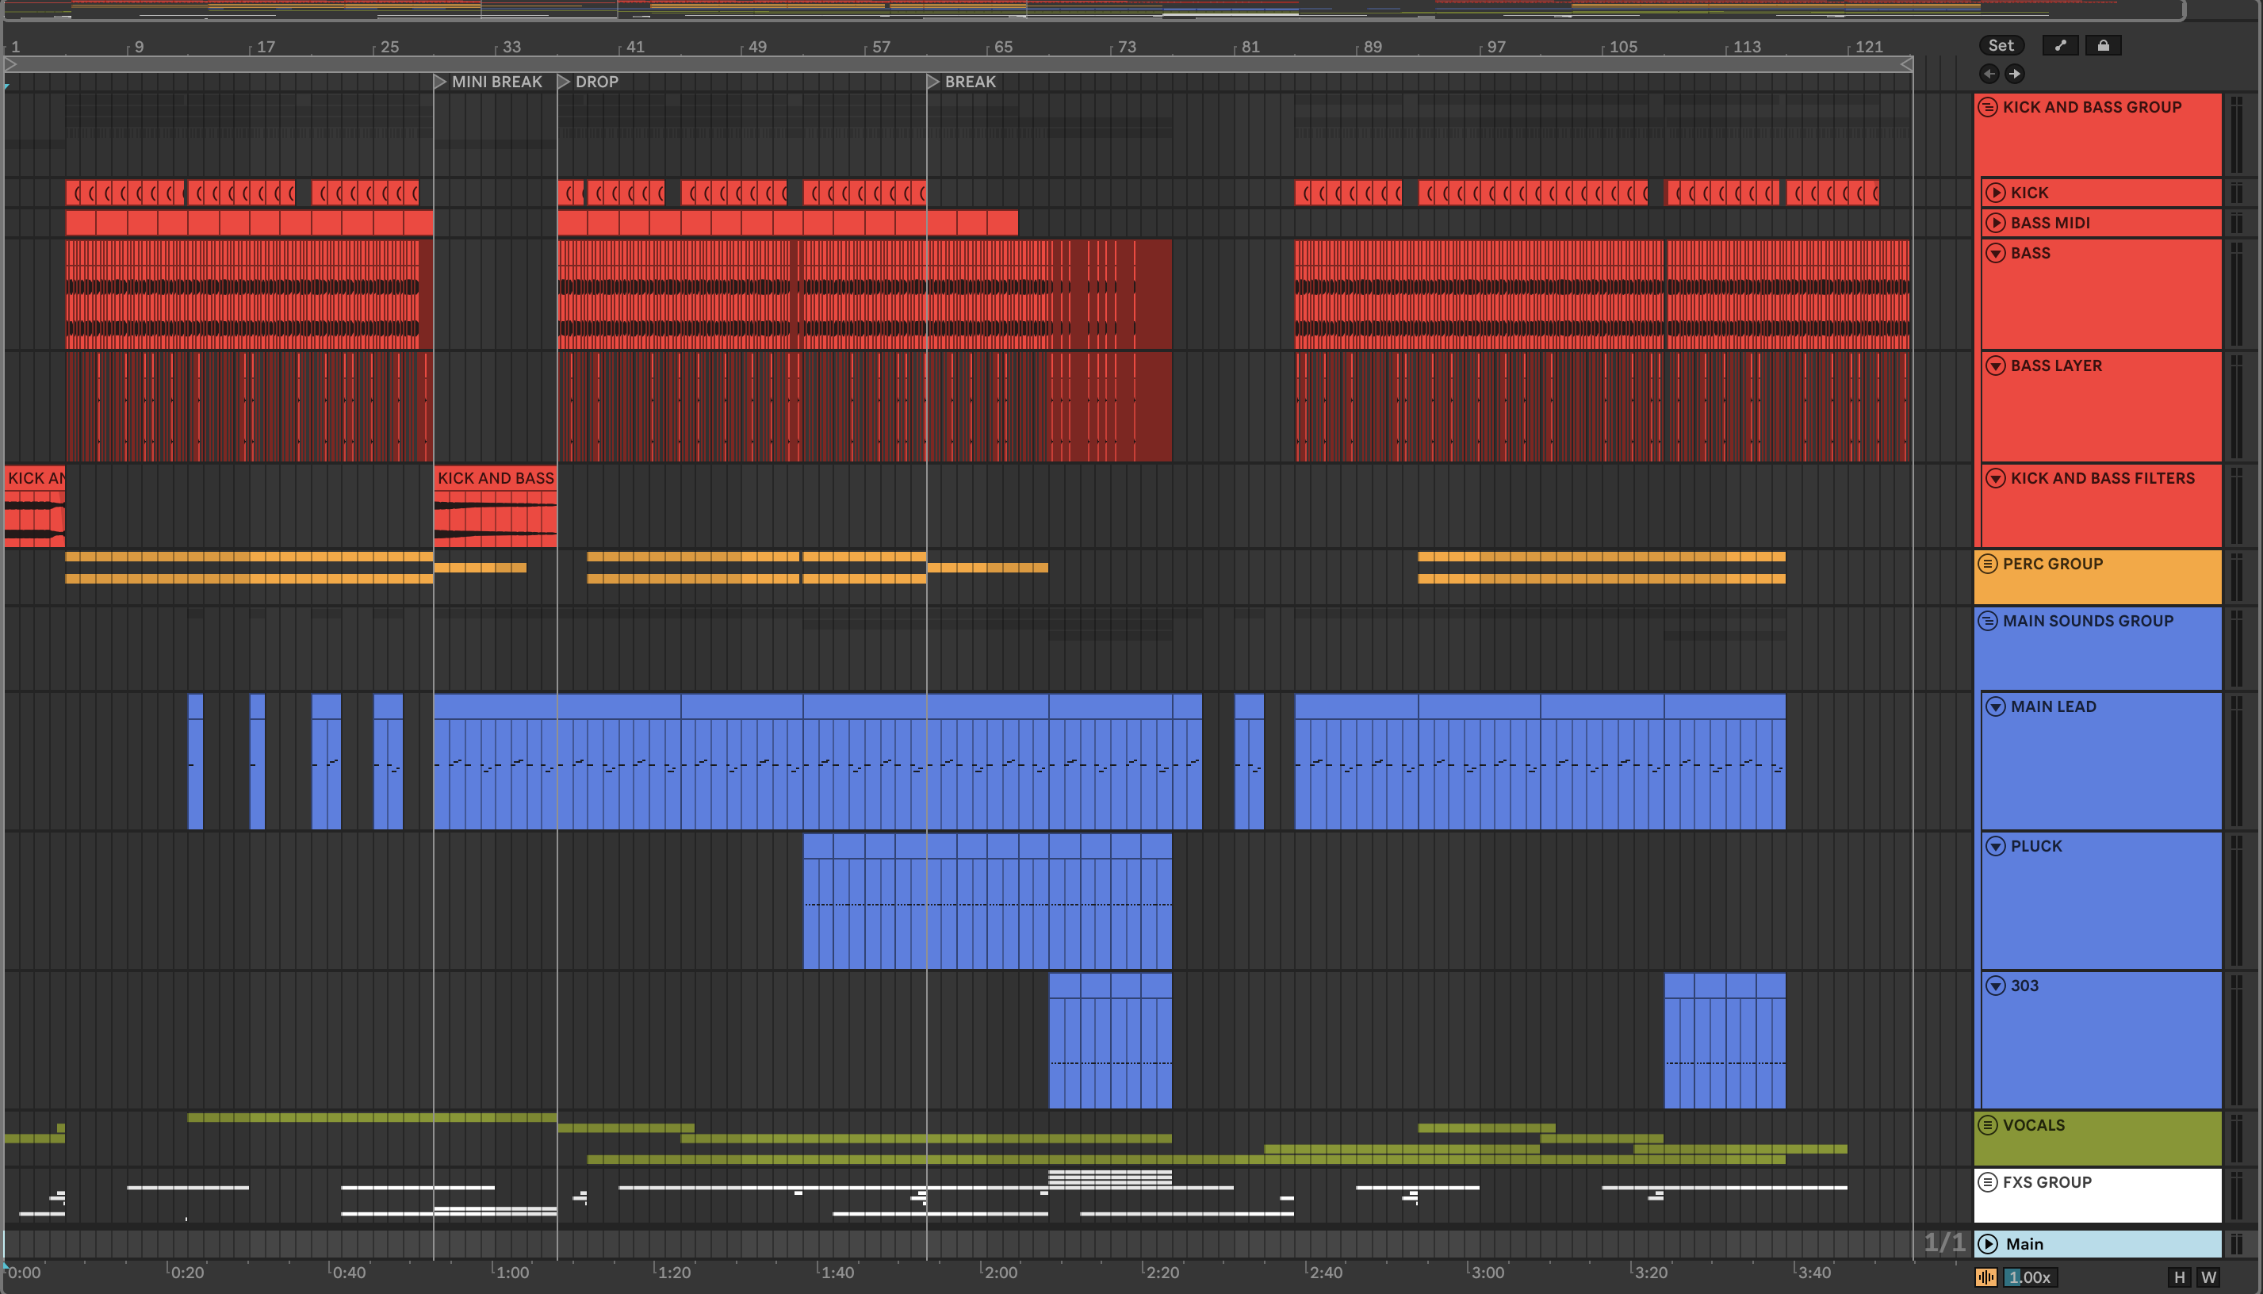Click the VOCALS group fold icon
Screen dimensions: 2263x1294
[1988, 1125]
